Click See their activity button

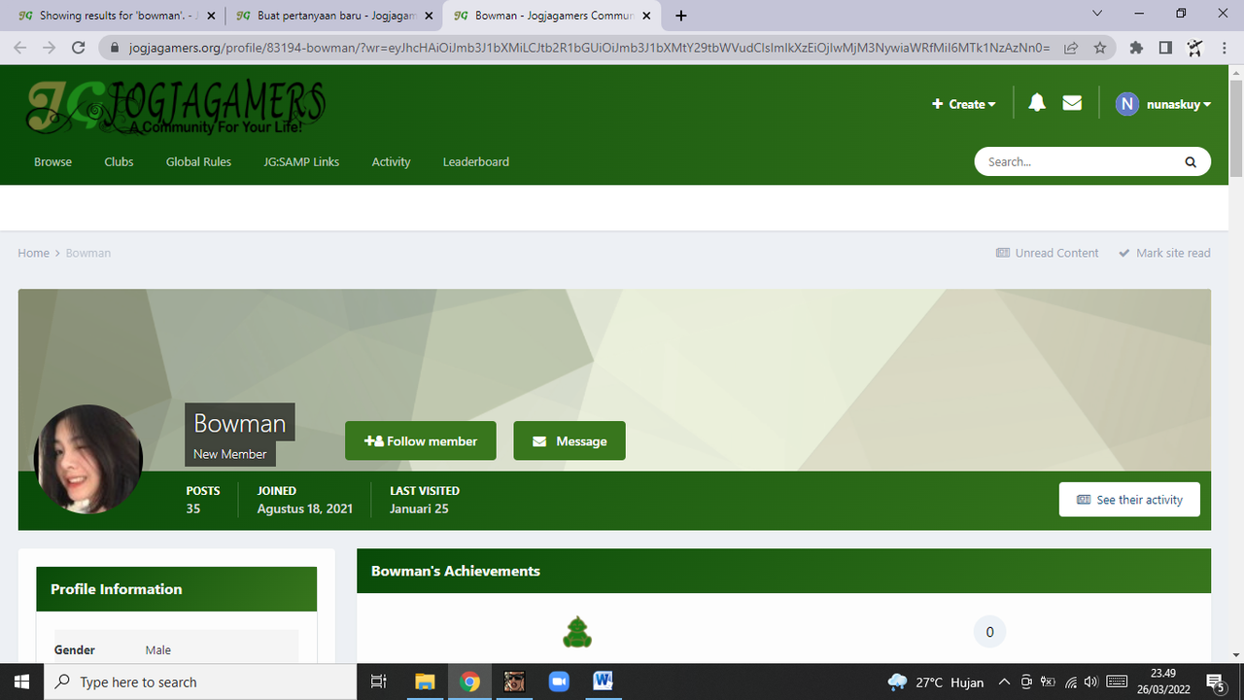click(1129, 500)
